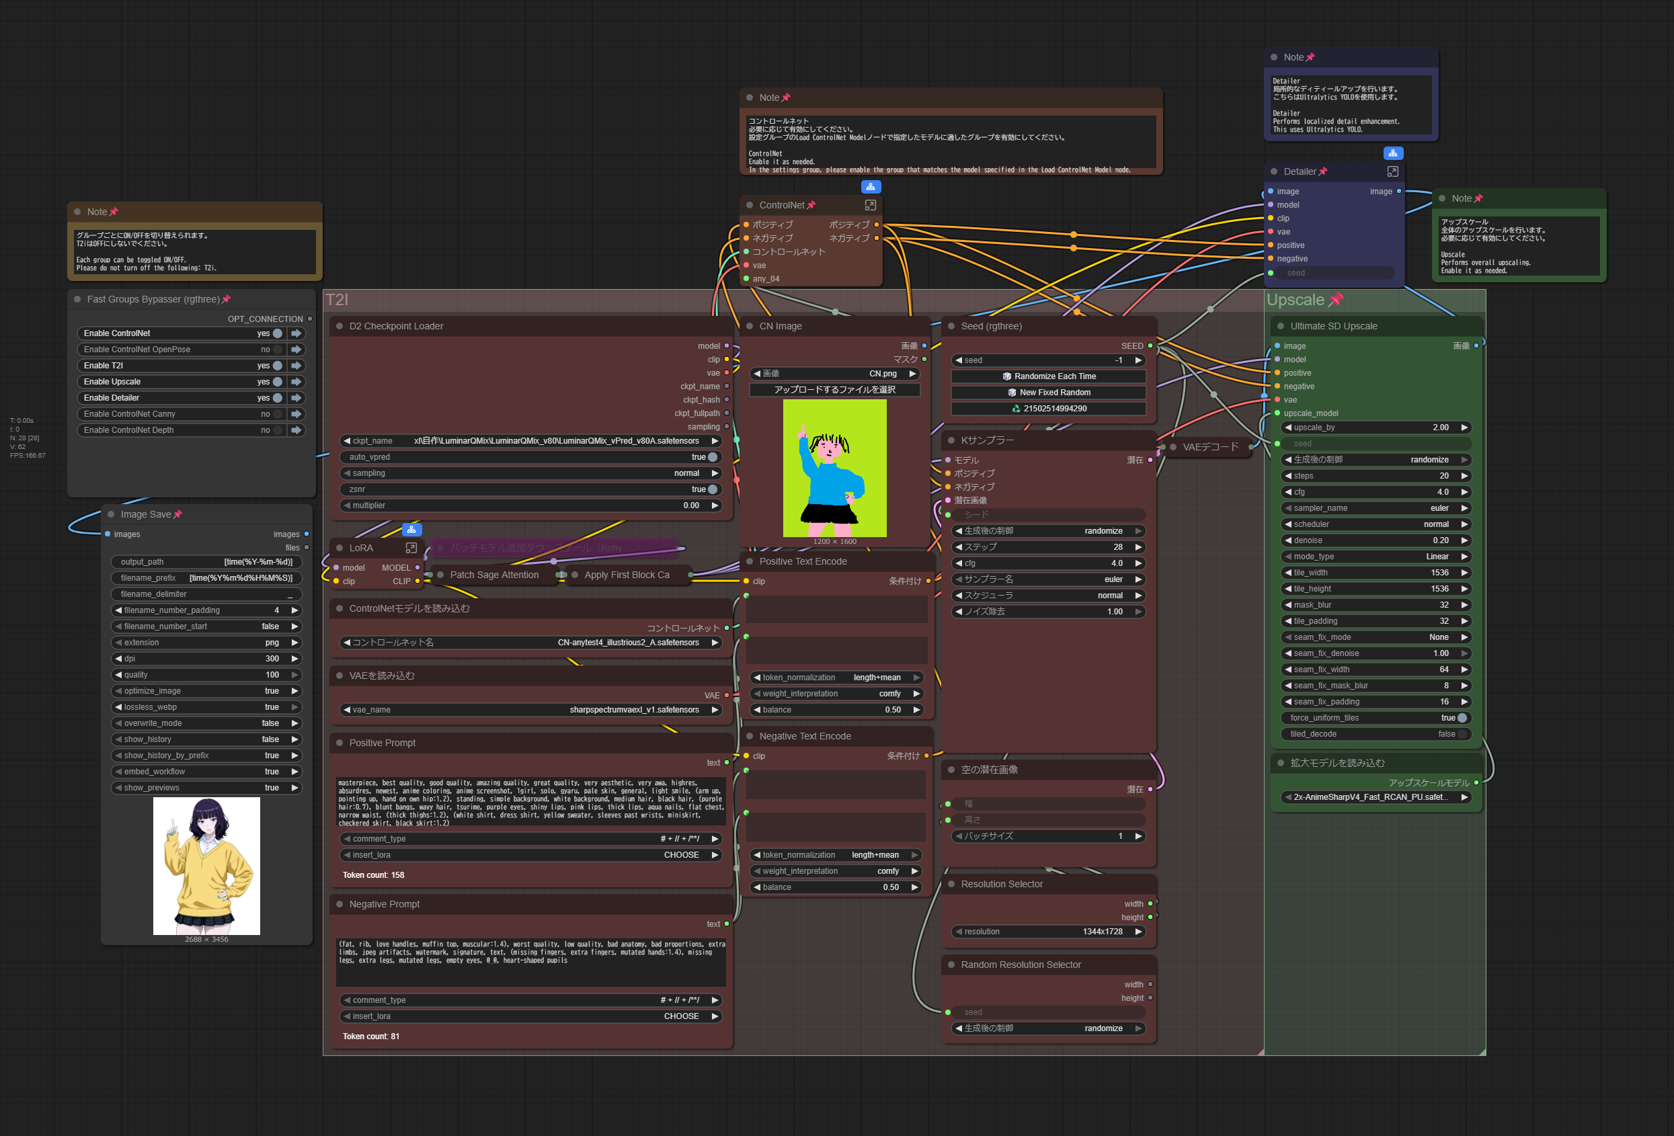Click the blue group icon above ControlNet node
Viewport: 1674px width, 1136px height.
pyautogui.click(x=870, y=187)
